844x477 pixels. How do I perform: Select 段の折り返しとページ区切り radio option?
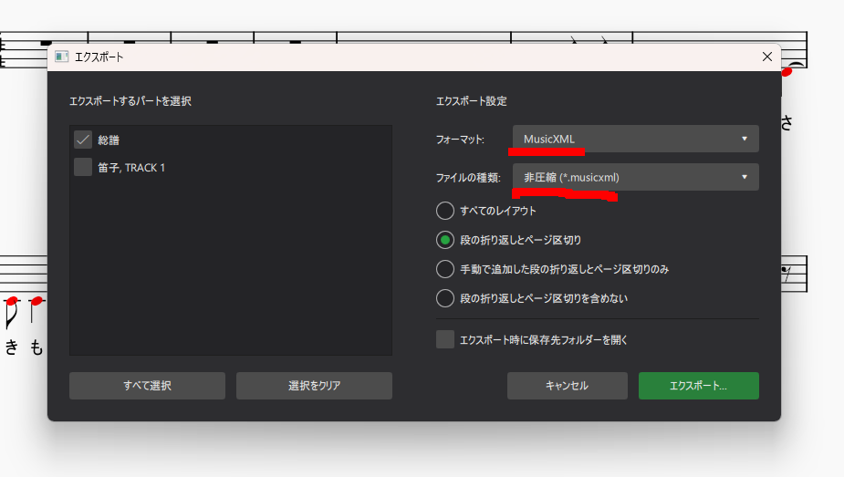445,240
